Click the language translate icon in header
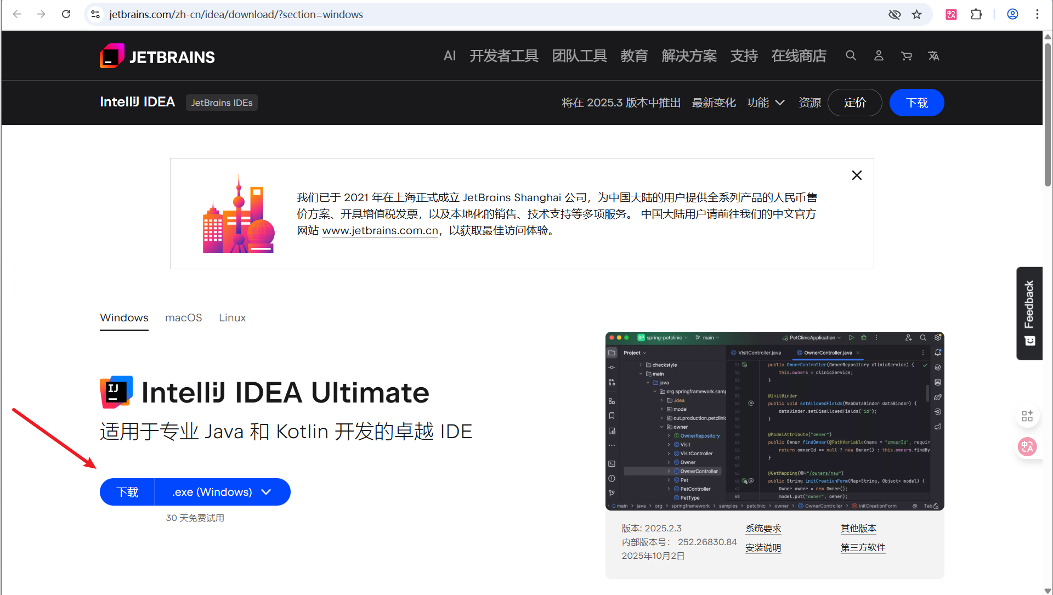This screenshot has height=595, width=1053. point(933,55)
